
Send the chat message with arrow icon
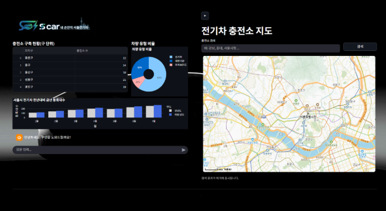[x=183, y=150]
